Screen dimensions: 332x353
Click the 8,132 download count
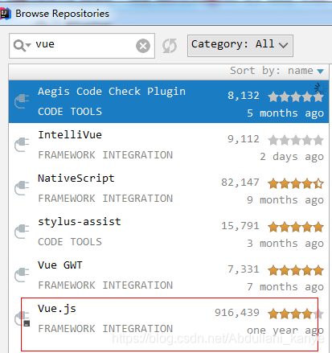click(x=244, y=96)
